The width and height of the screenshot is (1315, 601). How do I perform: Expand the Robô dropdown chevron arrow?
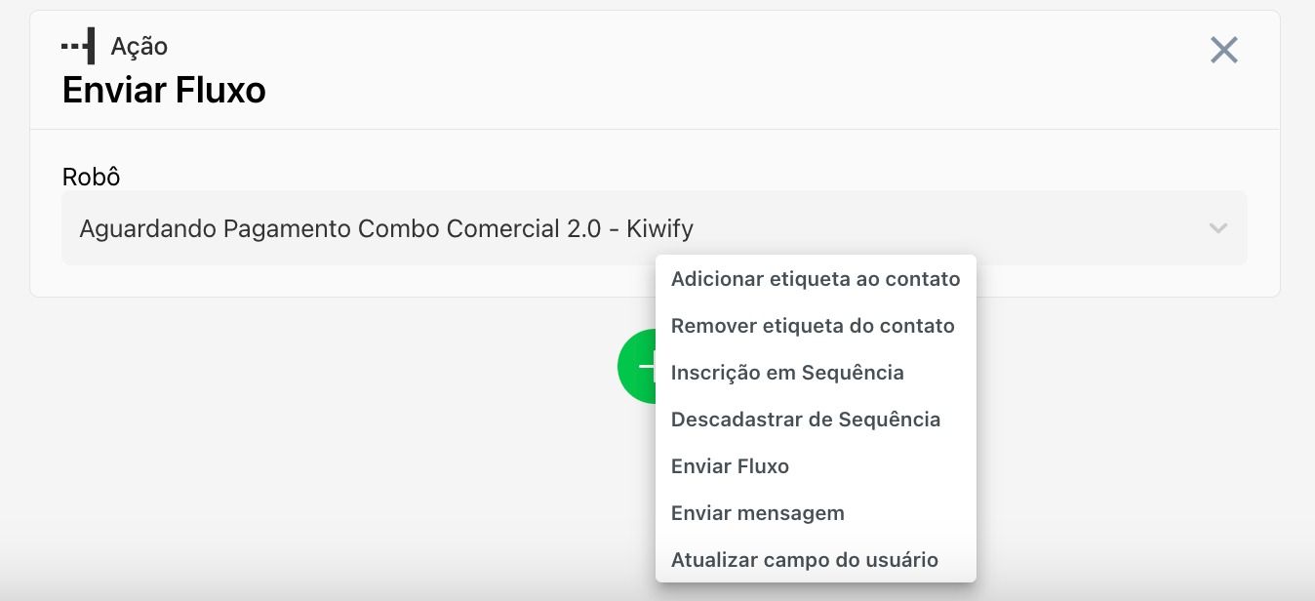[1217, 228]
